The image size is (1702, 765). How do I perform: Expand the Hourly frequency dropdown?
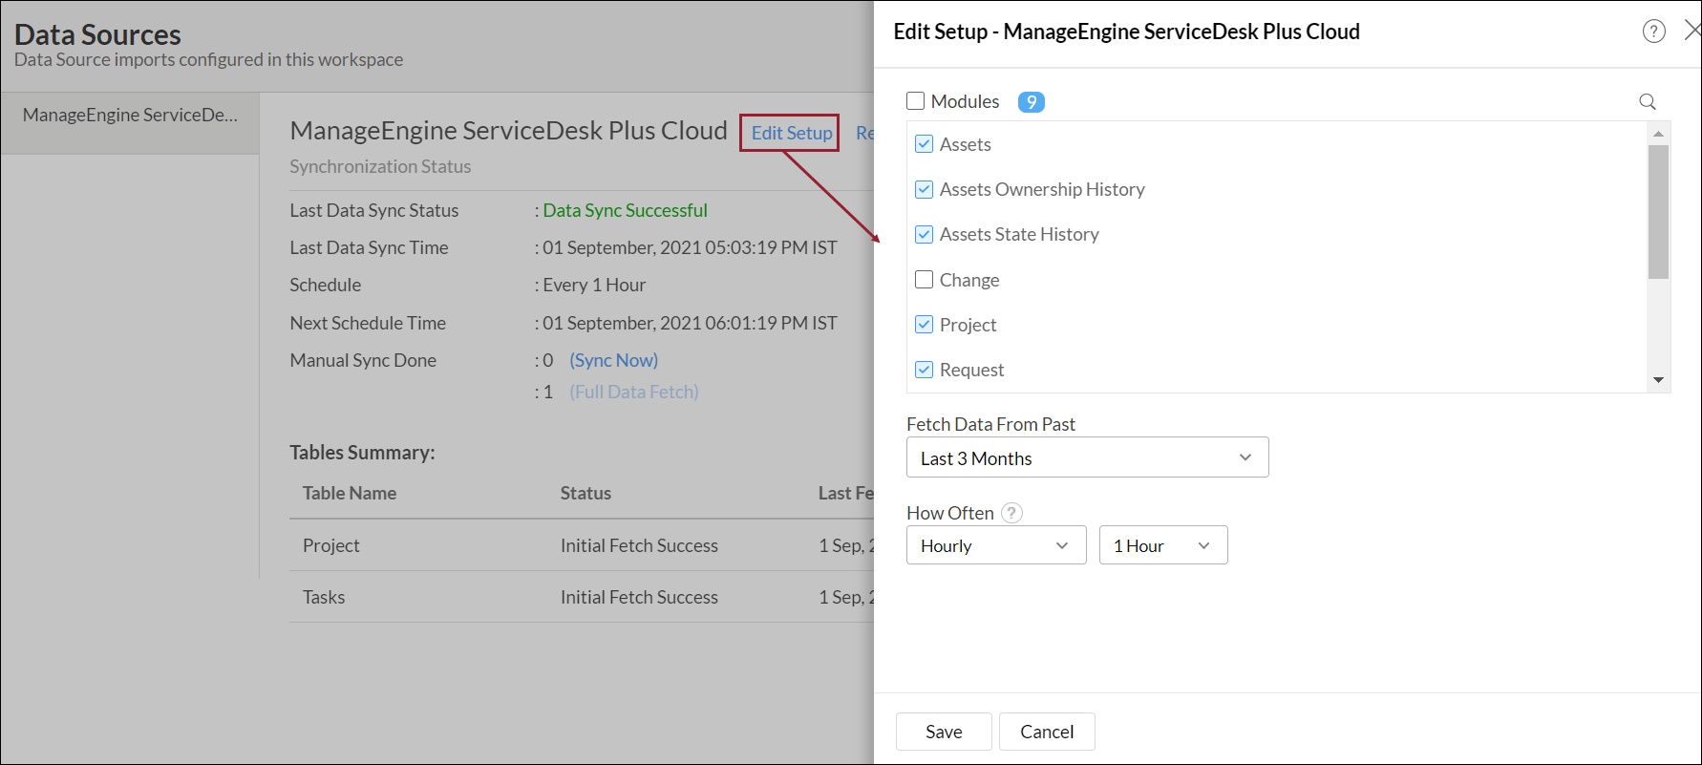[x=996, y=545]
